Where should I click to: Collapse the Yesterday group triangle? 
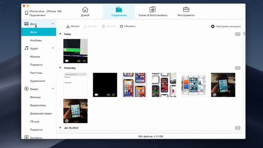click(60, 68)
